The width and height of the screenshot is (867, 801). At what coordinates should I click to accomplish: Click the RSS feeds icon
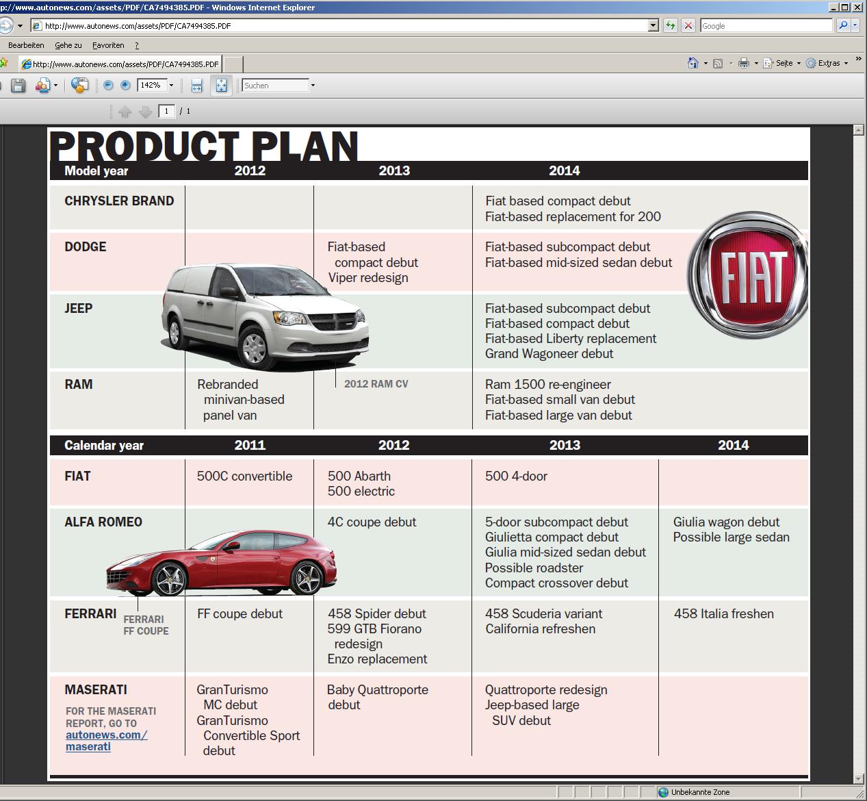(718, 64)
